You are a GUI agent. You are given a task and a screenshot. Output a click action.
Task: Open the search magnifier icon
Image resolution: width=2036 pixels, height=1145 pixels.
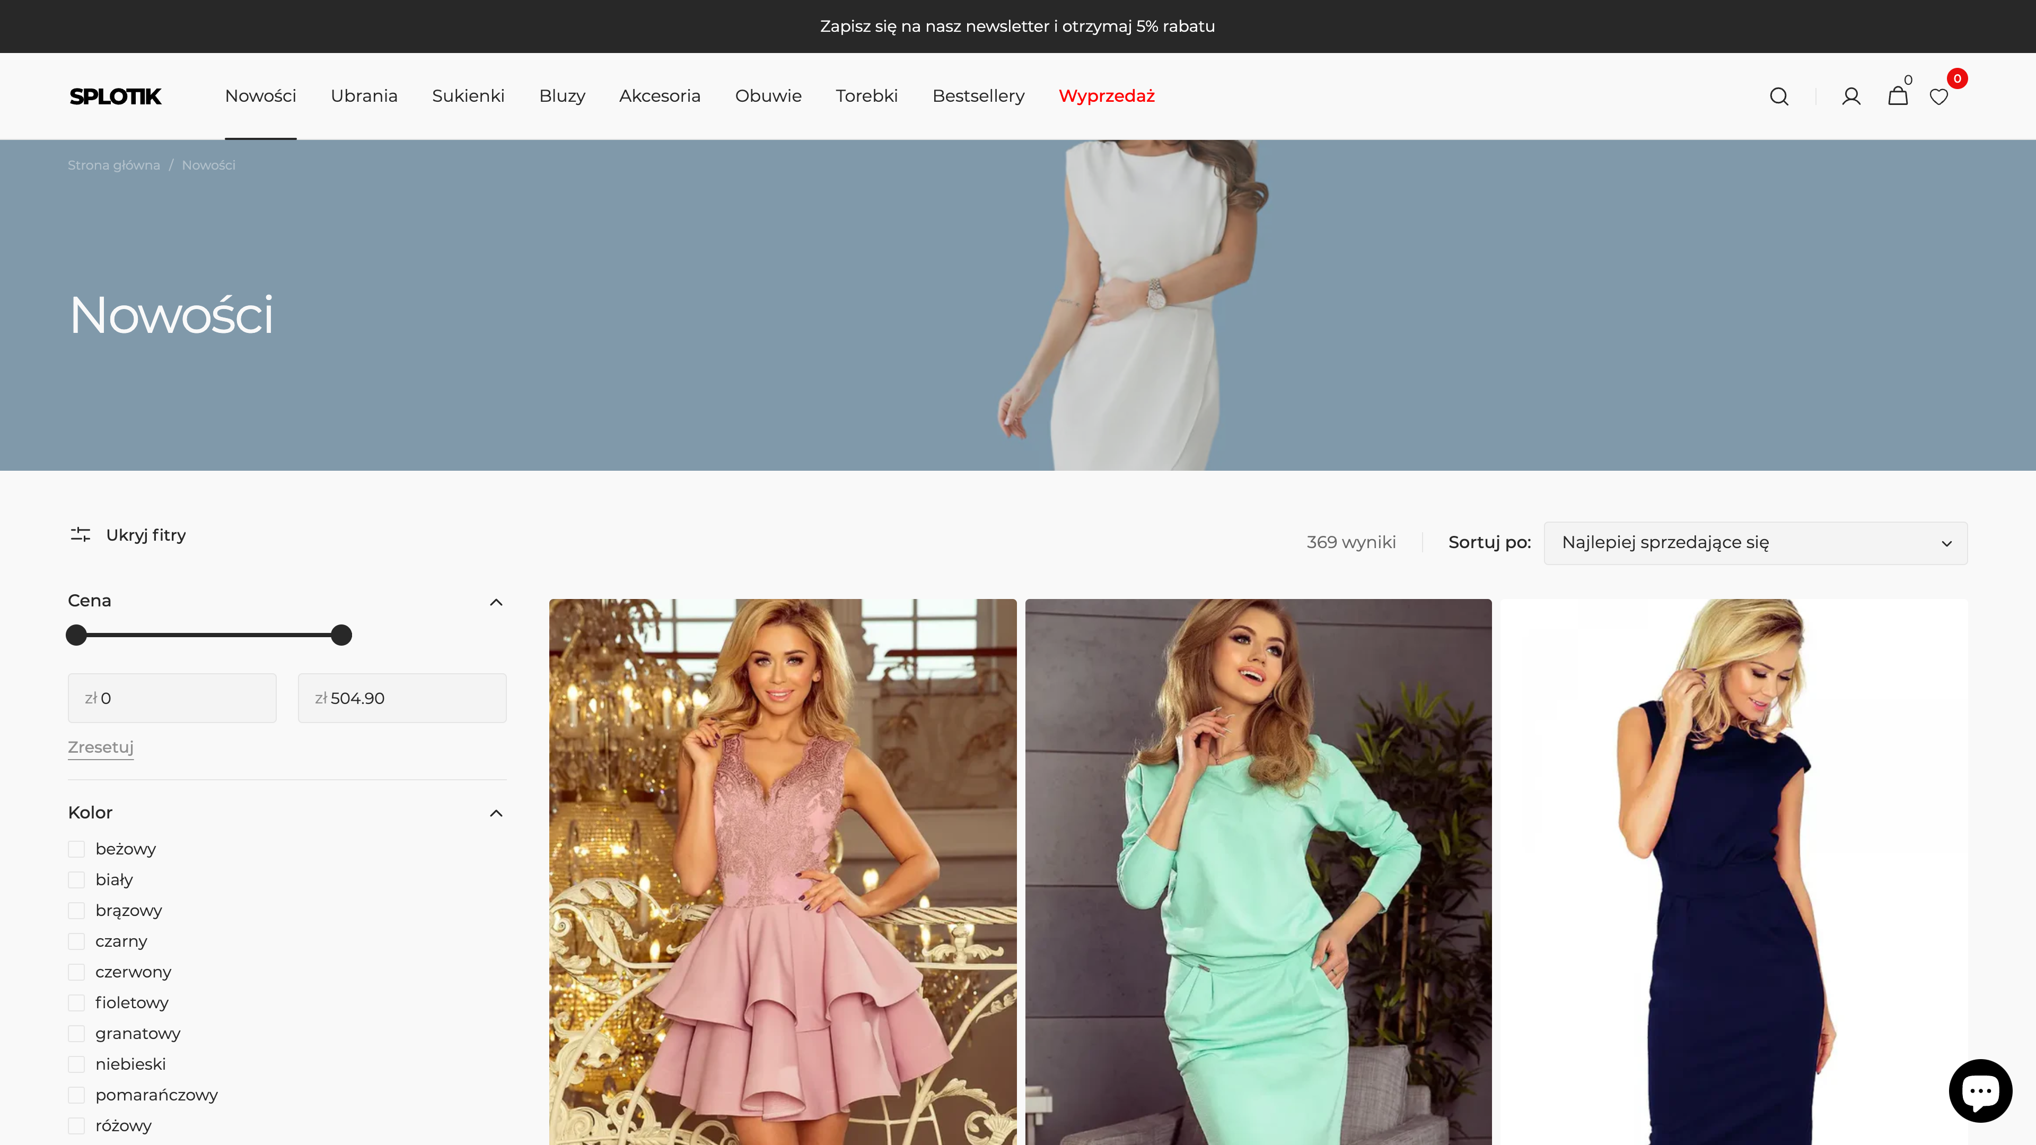1778,96
